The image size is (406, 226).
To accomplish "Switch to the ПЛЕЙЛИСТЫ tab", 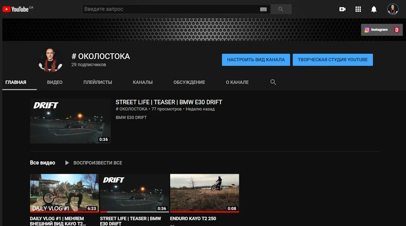I will coord(98,82).
